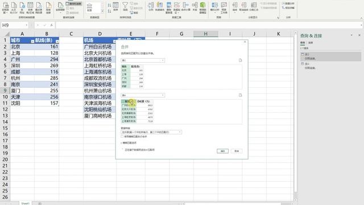Select cell B4 with value 294

47,59
